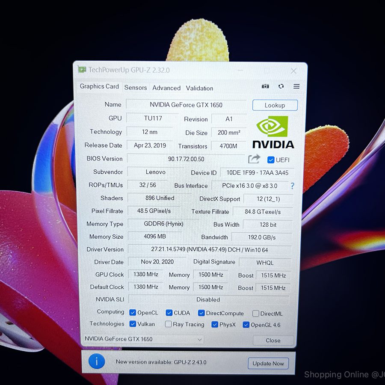385x385 pixels.
Task: Enable the DirectML checkbox
Action: (x=256, y=313)
